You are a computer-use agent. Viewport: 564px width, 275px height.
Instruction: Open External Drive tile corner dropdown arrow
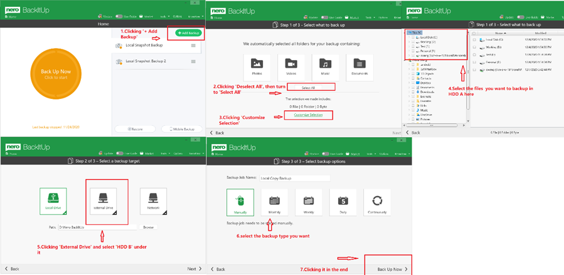[x=114, y=212]
